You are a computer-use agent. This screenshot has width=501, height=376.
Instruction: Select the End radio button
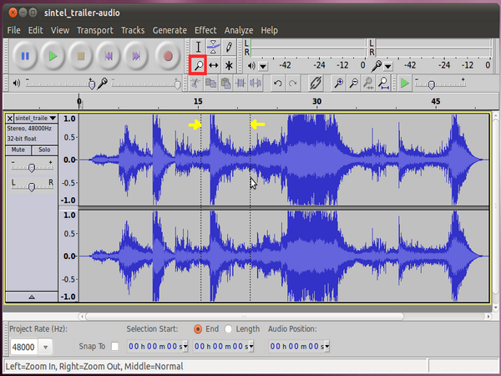coord(198,329)
